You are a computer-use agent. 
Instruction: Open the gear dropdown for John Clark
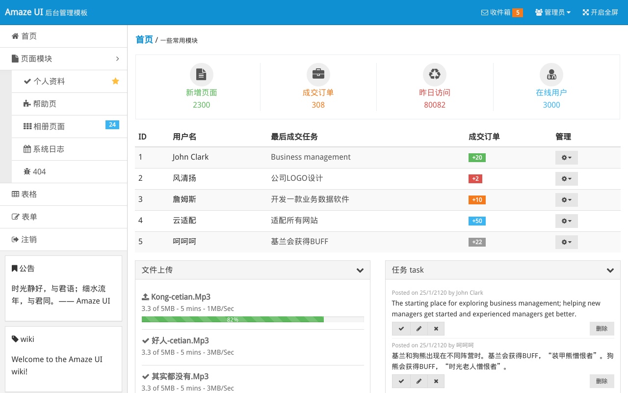click(x=567, y=158)
